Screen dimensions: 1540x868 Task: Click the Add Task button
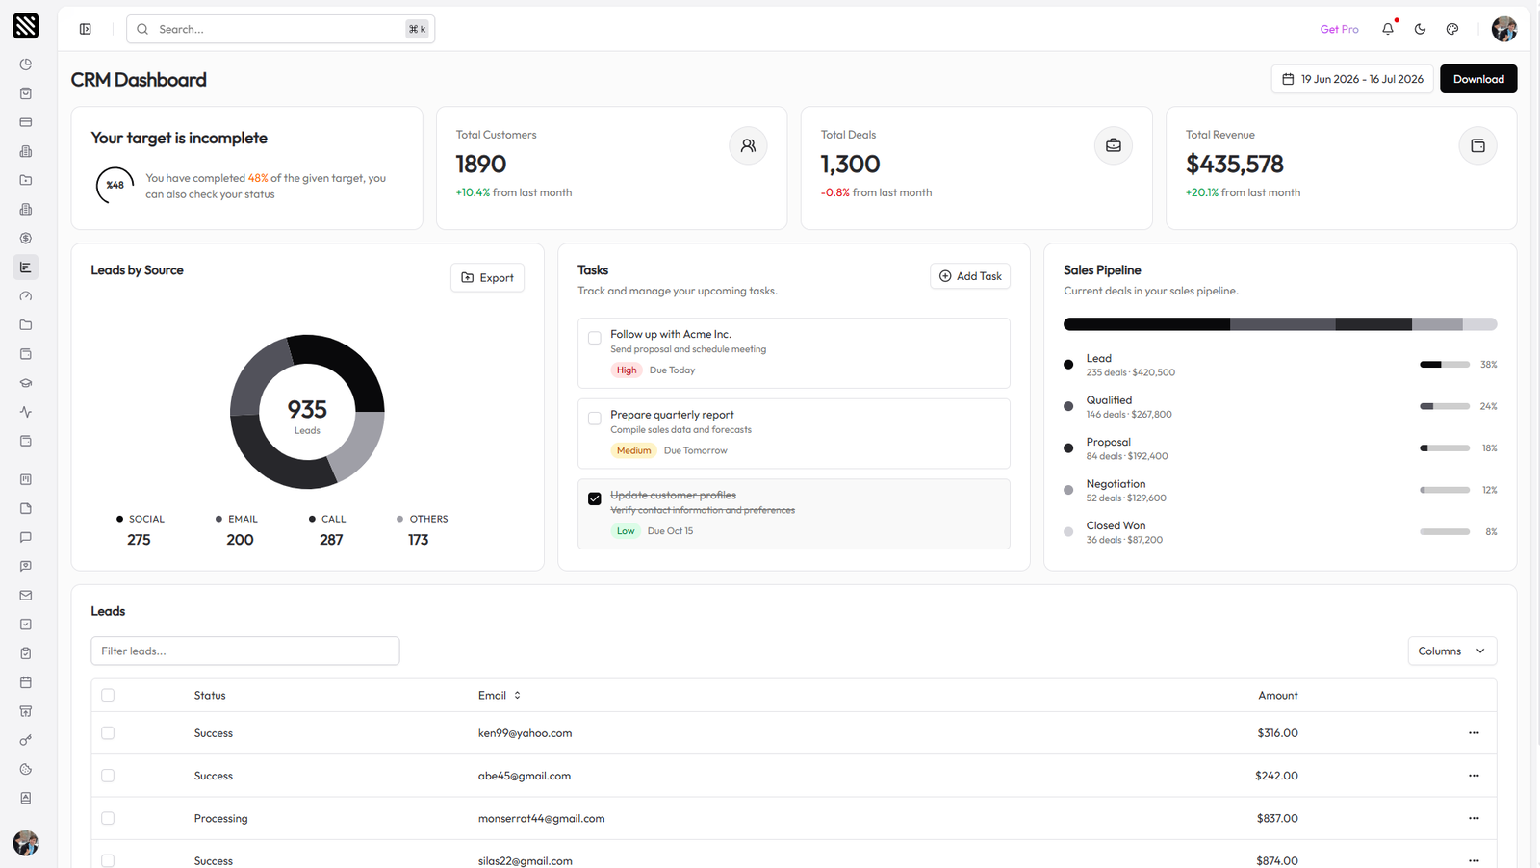point(970,276)
